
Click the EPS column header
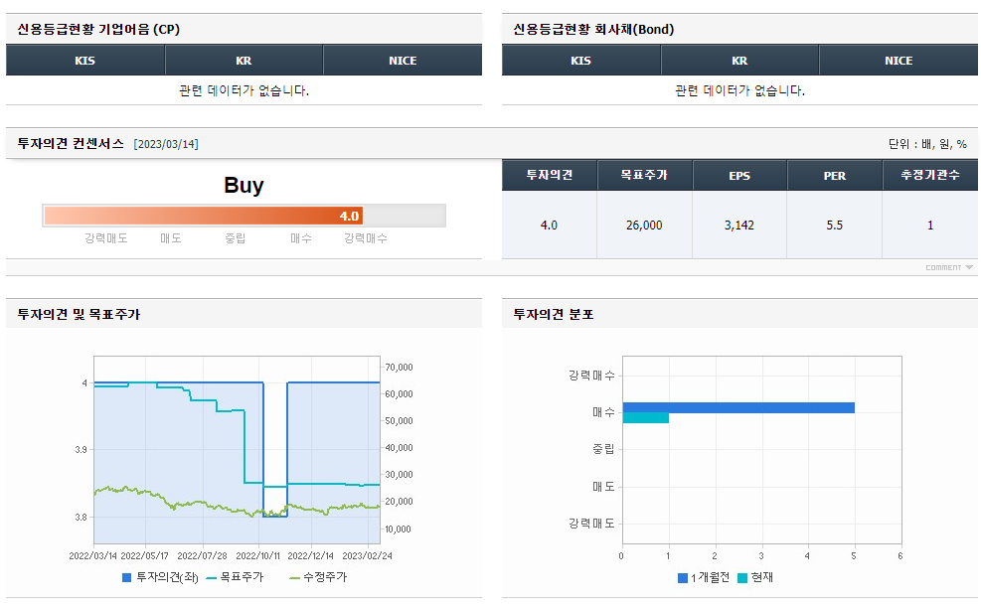(x=739, y=175)
